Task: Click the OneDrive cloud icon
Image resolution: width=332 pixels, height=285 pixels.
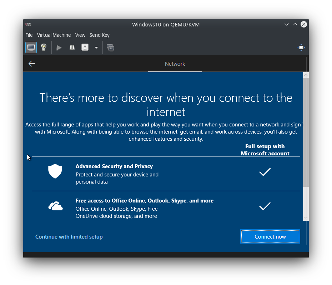Action: [55, 206]
